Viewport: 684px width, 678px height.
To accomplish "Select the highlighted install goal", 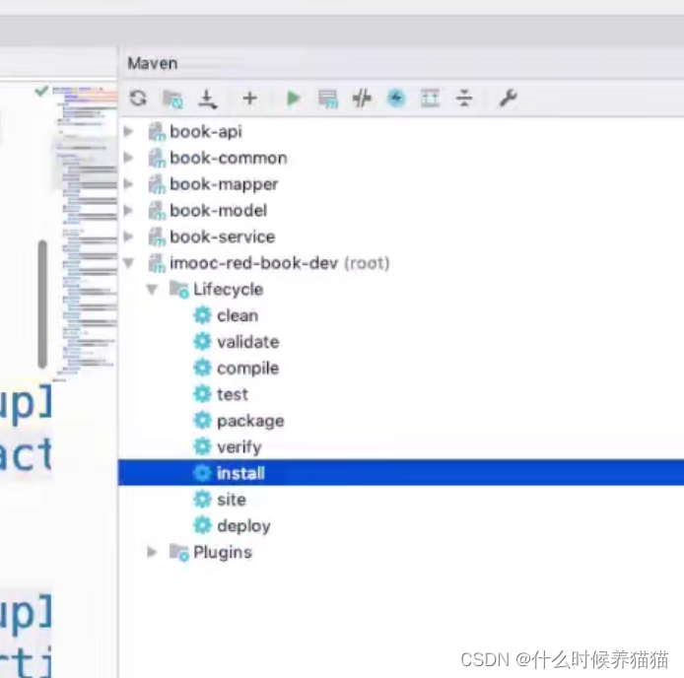I will coord(401,472).
